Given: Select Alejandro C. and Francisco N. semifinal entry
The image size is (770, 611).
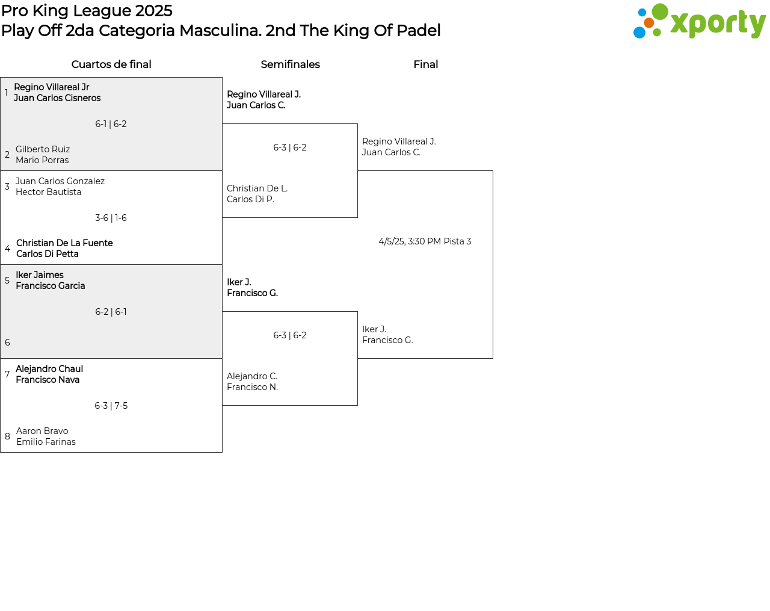Looking at the screenshot, I should coord(252,382).
